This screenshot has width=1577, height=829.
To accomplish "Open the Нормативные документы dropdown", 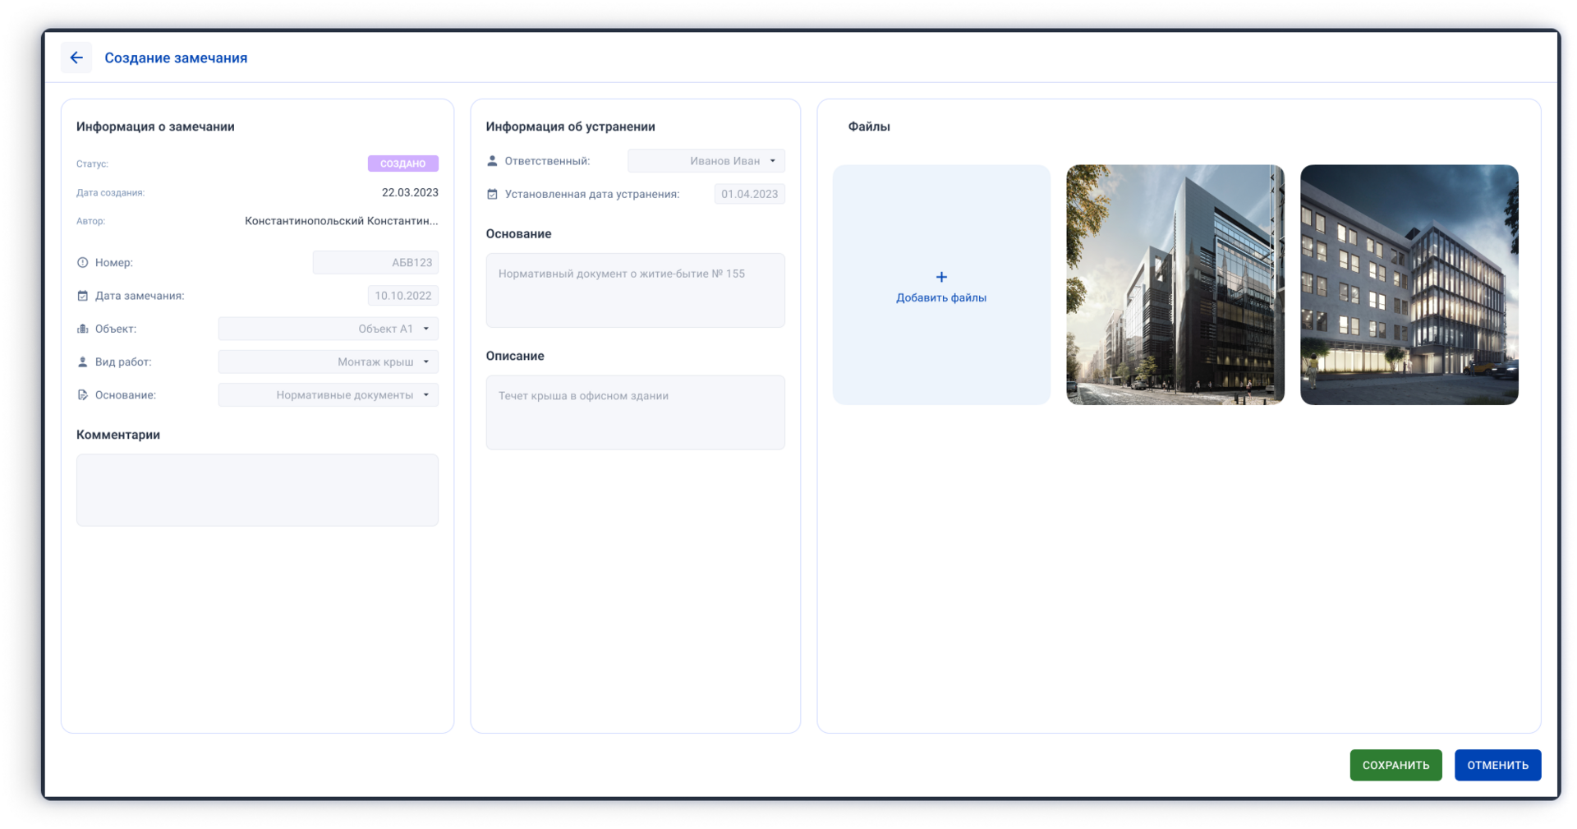I will pos(328,395).
